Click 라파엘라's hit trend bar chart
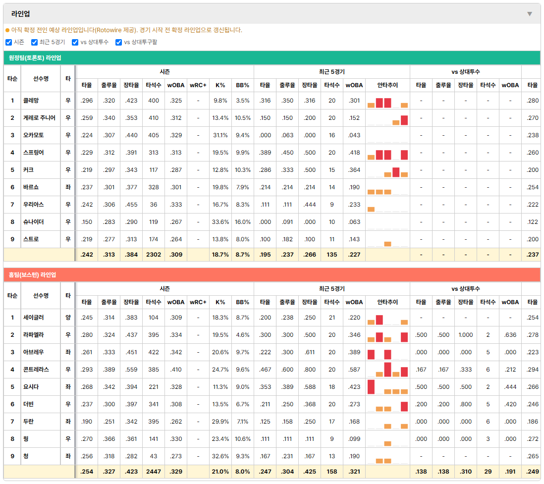 [x=387, y=335]
